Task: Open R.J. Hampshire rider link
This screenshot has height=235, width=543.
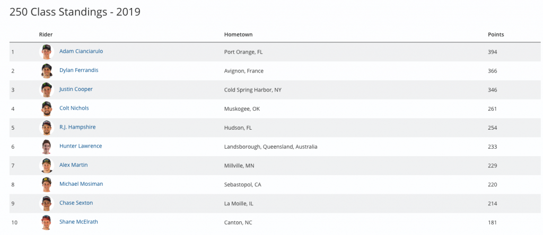Action: 77,127
